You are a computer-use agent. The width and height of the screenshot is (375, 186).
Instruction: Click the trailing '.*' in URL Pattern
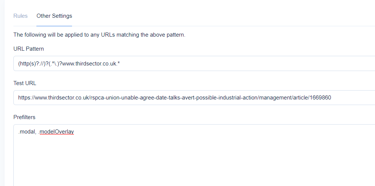[x=118, y=64]
